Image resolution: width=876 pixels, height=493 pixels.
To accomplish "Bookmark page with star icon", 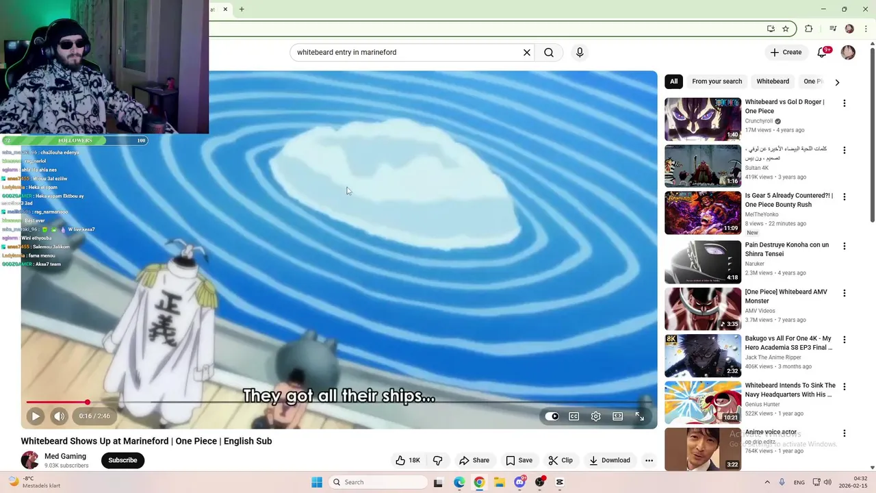I will click(786, 29).
